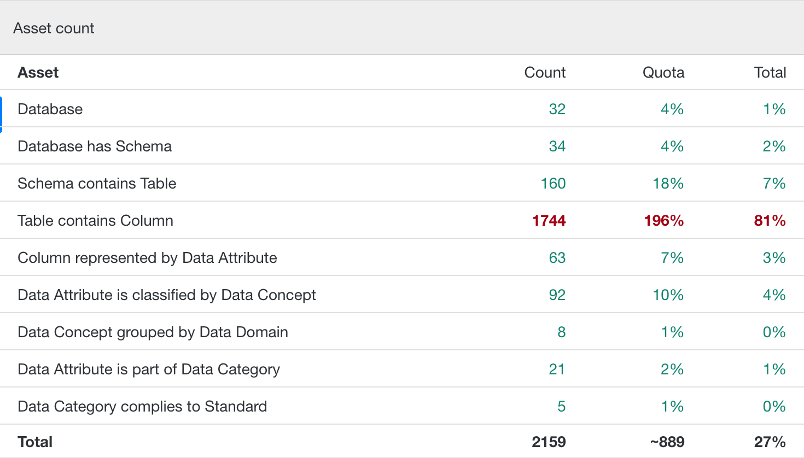Select the 'Database has Schema' row label
This screenshot has width=804, height=458.
pyautogui.click(x=95, y=146)
